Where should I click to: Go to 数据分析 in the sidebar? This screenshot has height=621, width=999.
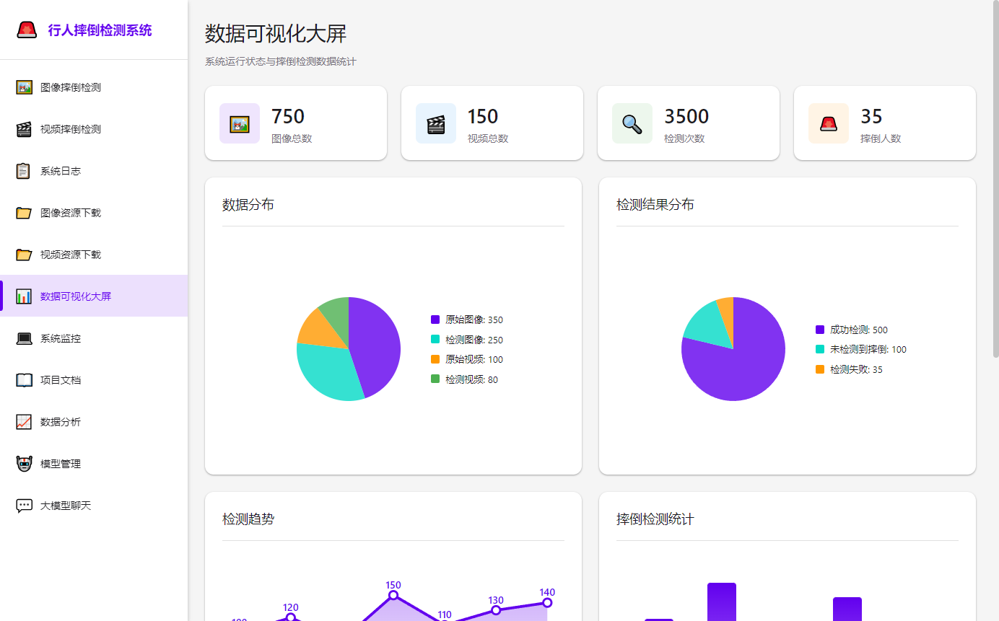(x=94, y=422)
